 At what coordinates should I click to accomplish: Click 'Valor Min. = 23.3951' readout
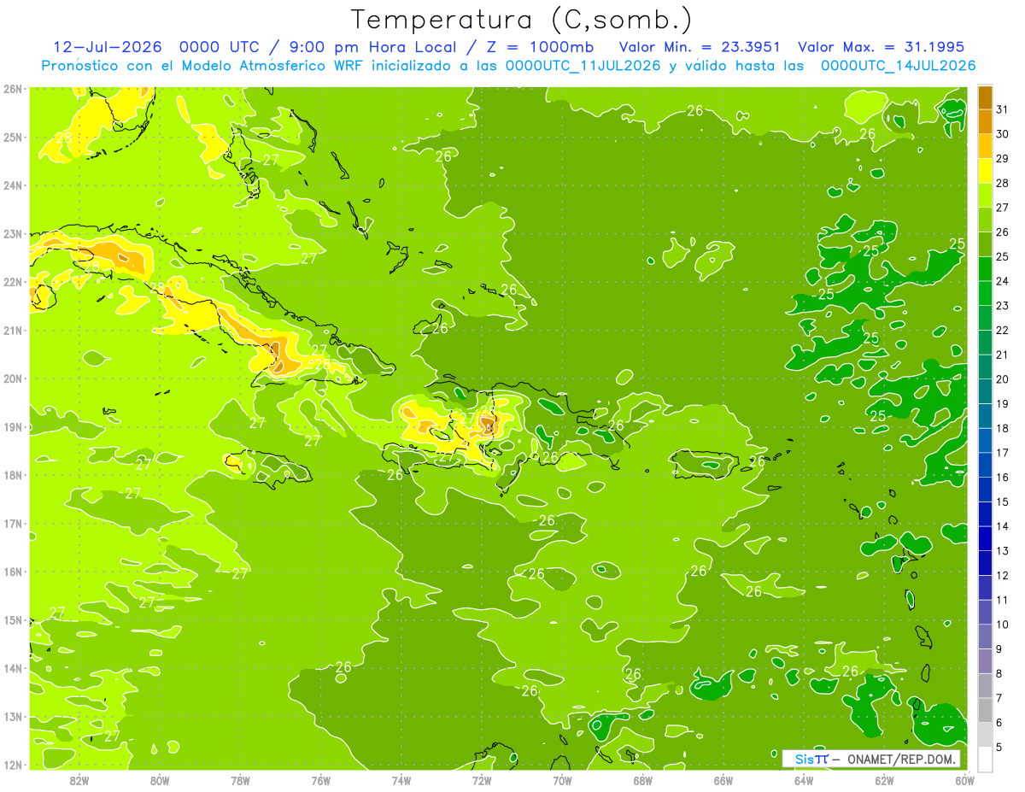pos(700,47)
